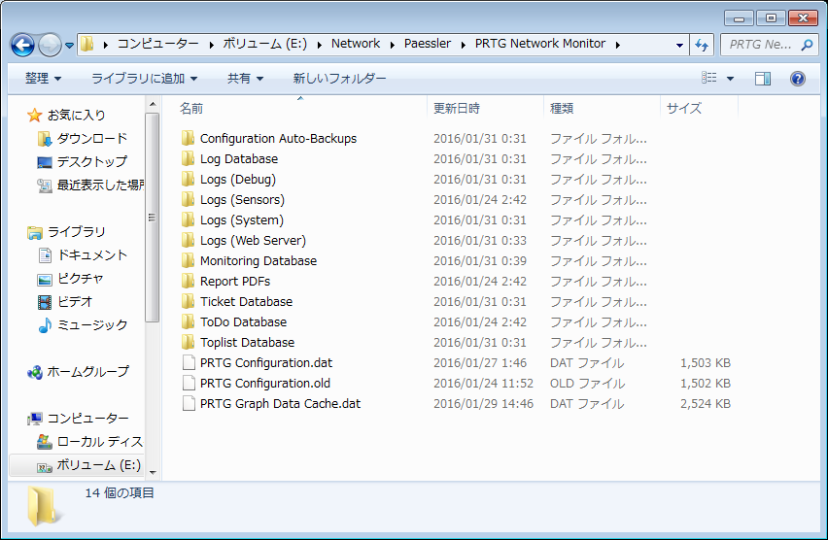
Task: Go back with the blue Back arrow
Action: (22, 45)
